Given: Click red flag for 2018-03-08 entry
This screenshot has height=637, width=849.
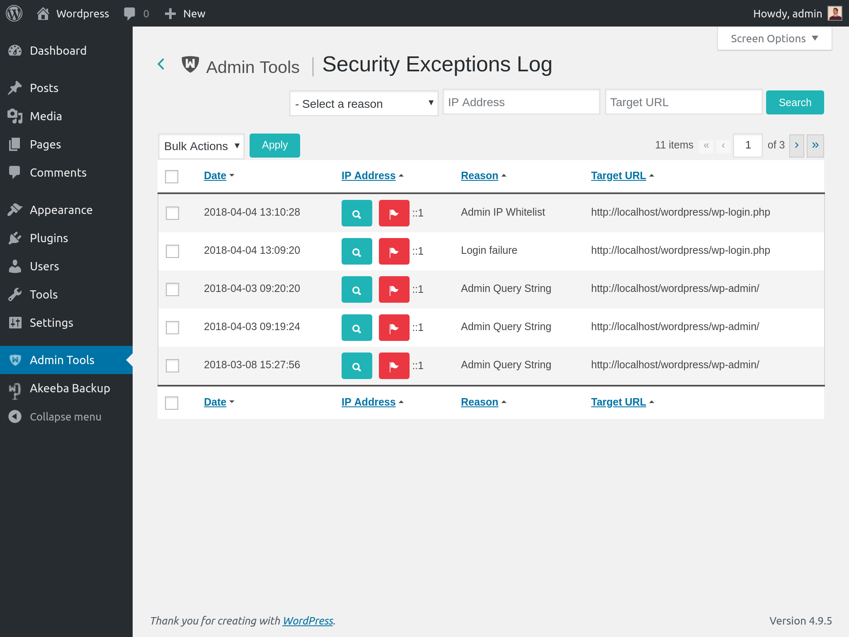Looking at the screenshot, I should pyautogui.click(x=394, y=366).
